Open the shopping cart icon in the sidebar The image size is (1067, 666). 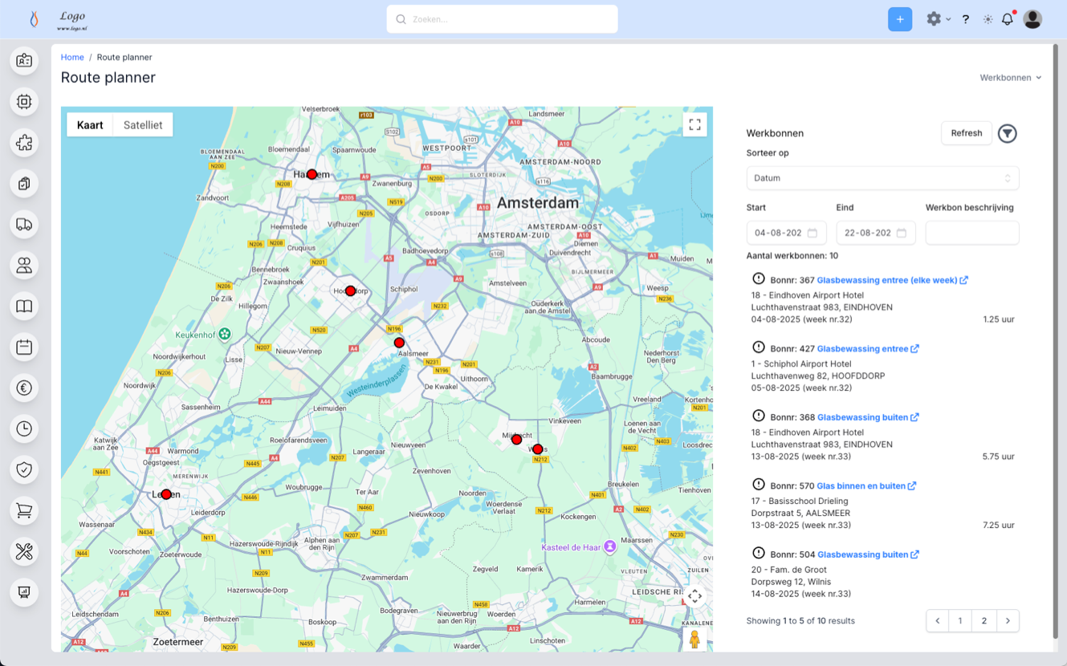[x=24, y=510]
